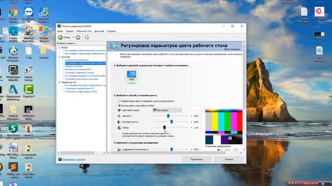Open the Back button history dropdown arrow
Image resolution: width=332 pixels, height=186 pixels.
click(73, 37)
